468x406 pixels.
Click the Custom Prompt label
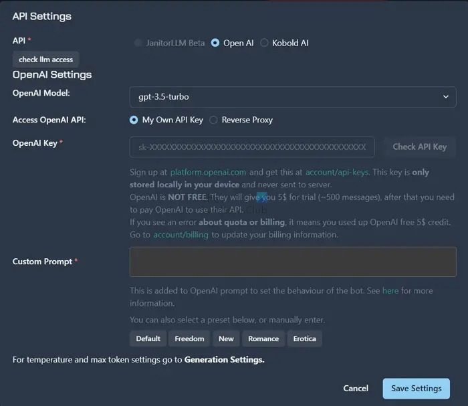[42, 262]
